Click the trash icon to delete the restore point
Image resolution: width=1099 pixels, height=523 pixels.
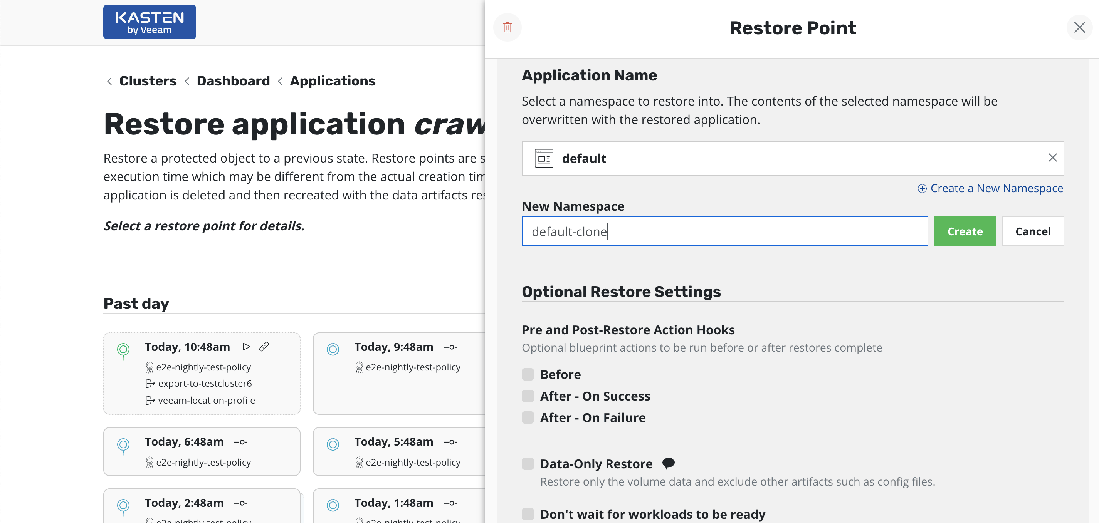pos(507,27)
